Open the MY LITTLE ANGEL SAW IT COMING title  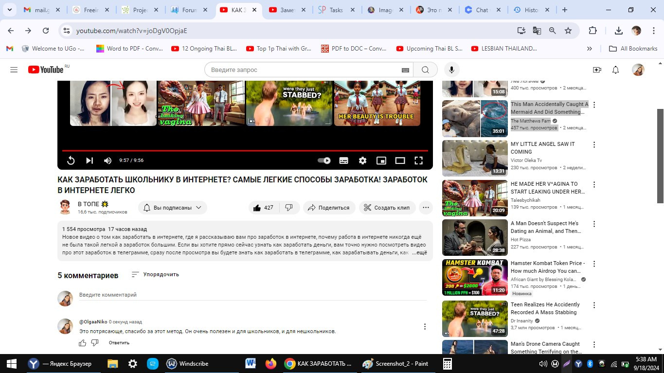(542, 148)
